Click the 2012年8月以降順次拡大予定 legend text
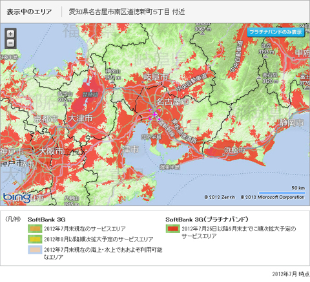Screen dimensions: 310x282 [99, 239]
